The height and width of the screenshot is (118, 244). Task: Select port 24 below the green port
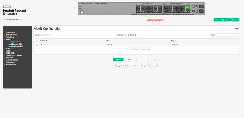188,10
